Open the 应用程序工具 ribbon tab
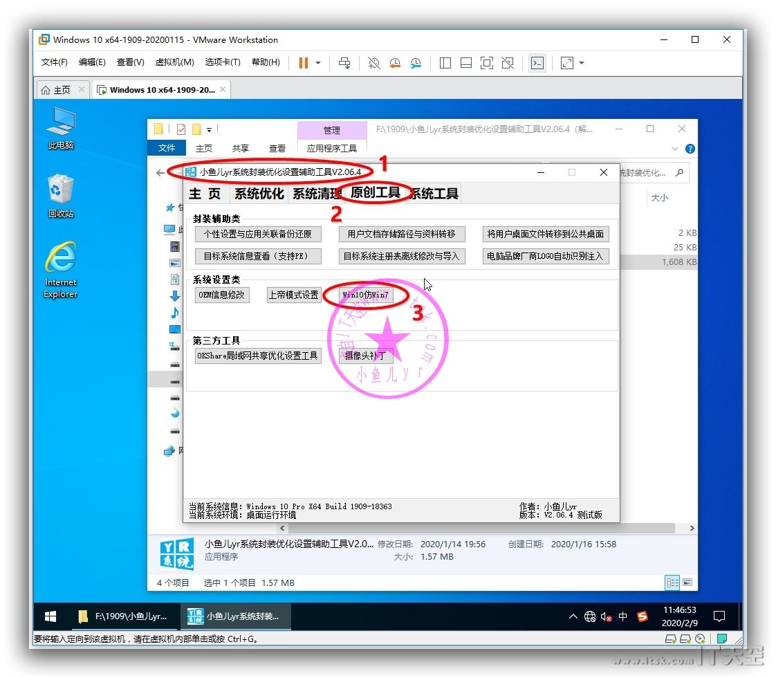This screenshot has height=678, width=776. pos(331,149)
